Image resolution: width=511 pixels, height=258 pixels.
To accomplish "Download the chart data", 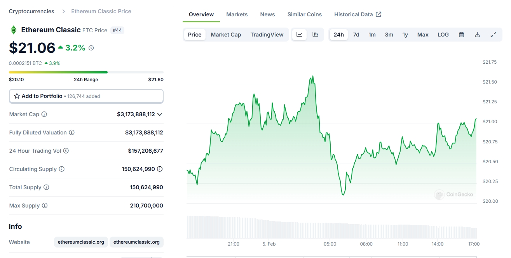I will pyautogui.click(x=478, y=35).
